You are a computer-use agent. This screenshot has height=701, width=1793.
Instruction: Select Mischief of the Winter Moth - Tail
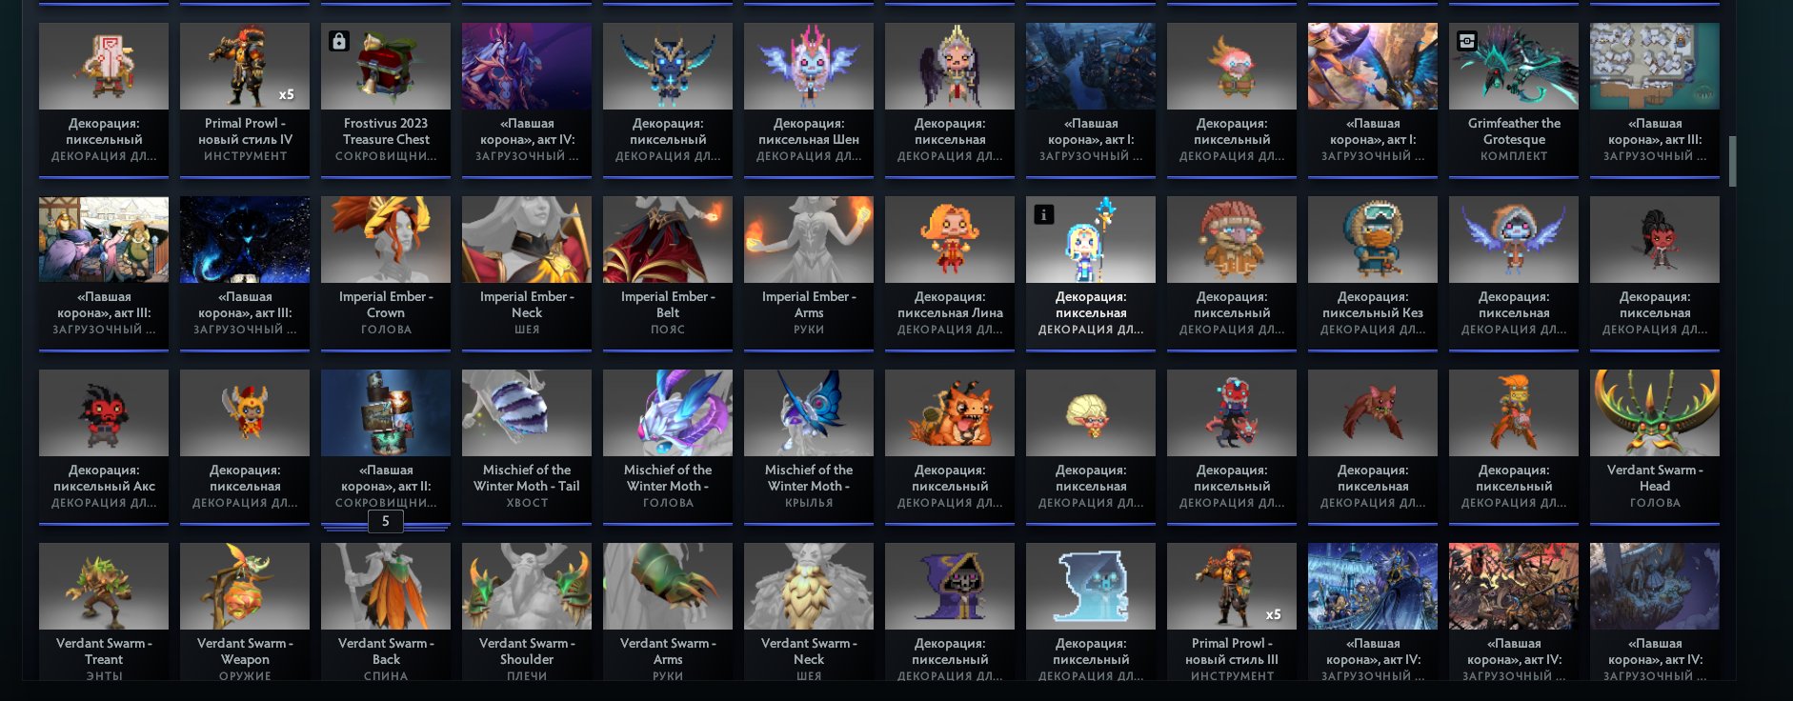527,447
